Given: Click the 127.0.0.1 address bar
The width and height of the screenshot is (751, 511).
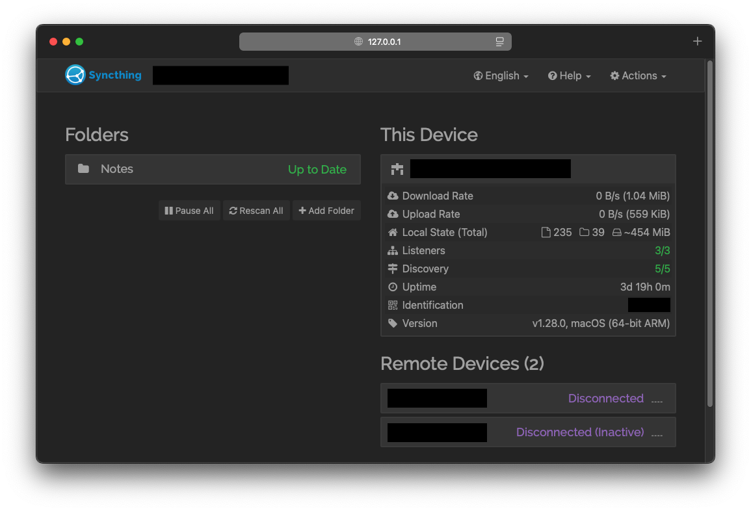Looking at the screenshot, I should [x=375, y=42].
